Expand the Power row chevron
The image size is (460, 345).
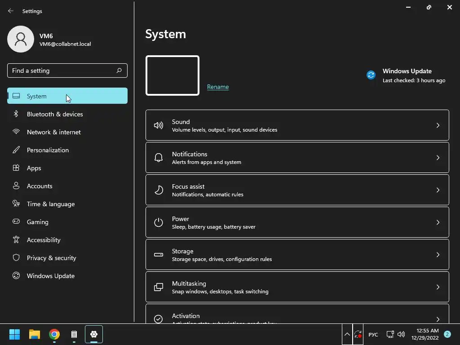tap(438, 222)
